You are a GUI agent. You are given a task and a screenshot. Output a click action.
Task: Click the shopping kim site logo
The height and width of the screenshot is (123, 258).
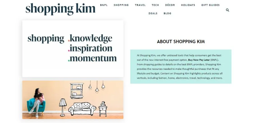(60, 9)
